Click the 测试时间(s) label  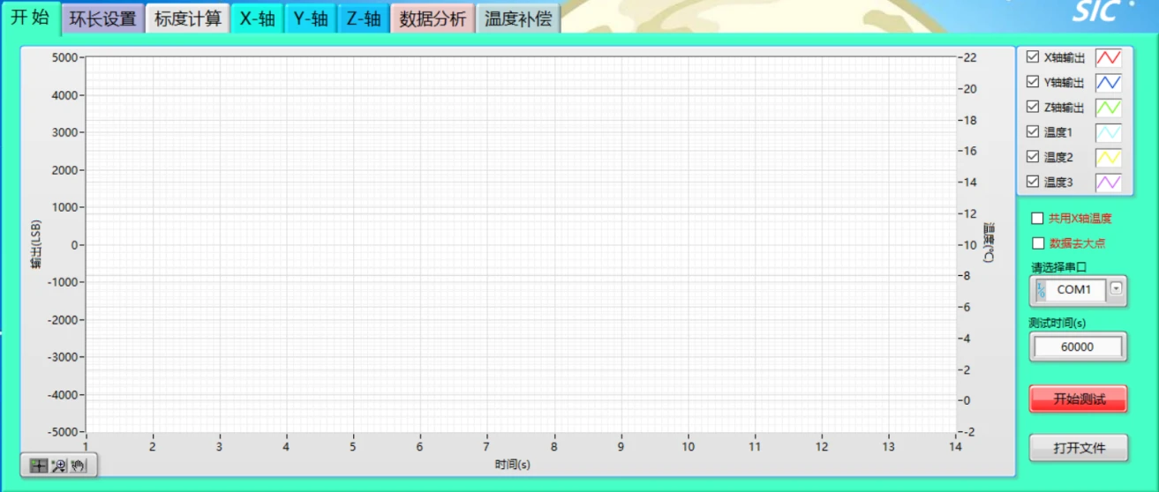click(x=1057, y=323)
